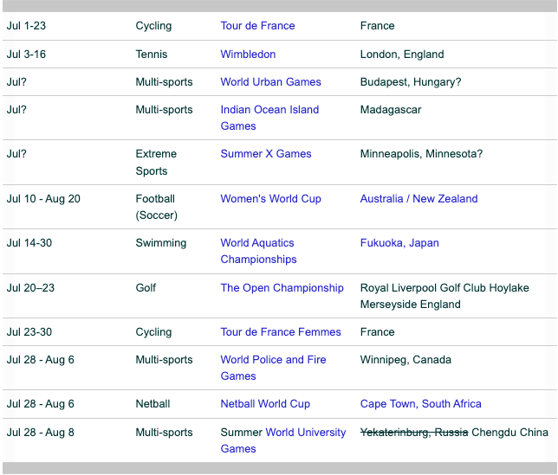The width and height of the screenshot is (558, 475).
Task: Click the 'Winnipeg, Canada' location cell
Action: [406, 360]
